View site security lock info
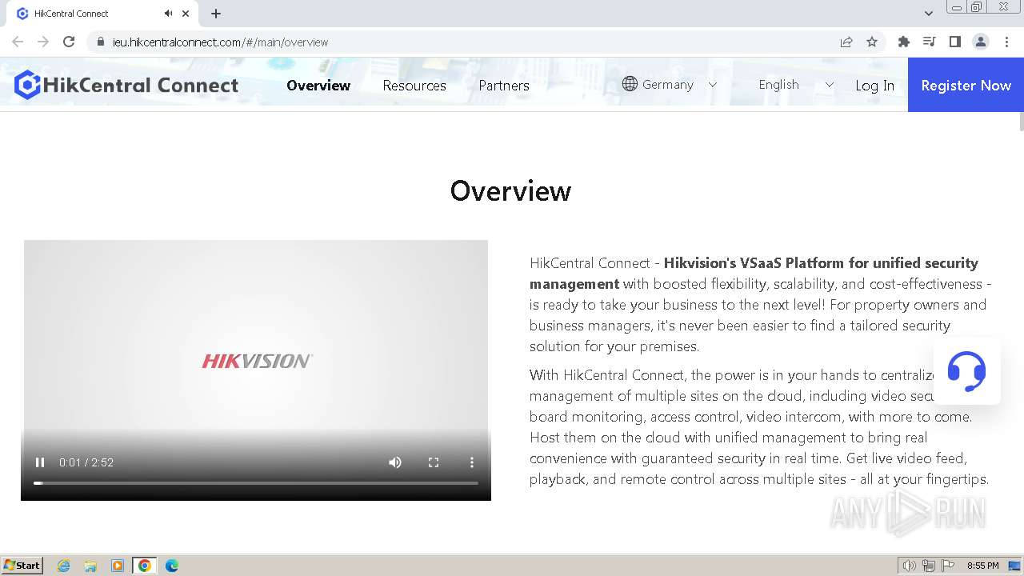The height and width of the screenshot is (576, 1024). coord(100,42)
